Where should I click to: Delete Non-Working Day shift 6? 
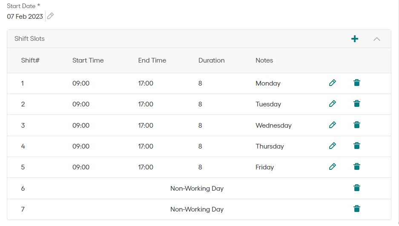tap(357, 188)
